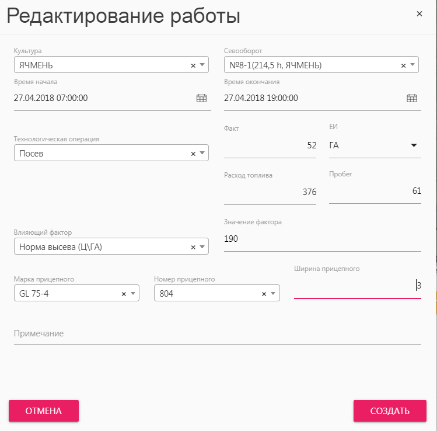This screenshot has width=437, height=431.
Task: Clear the Технологическая операция value Посев
Action: [x=193, y=154]
